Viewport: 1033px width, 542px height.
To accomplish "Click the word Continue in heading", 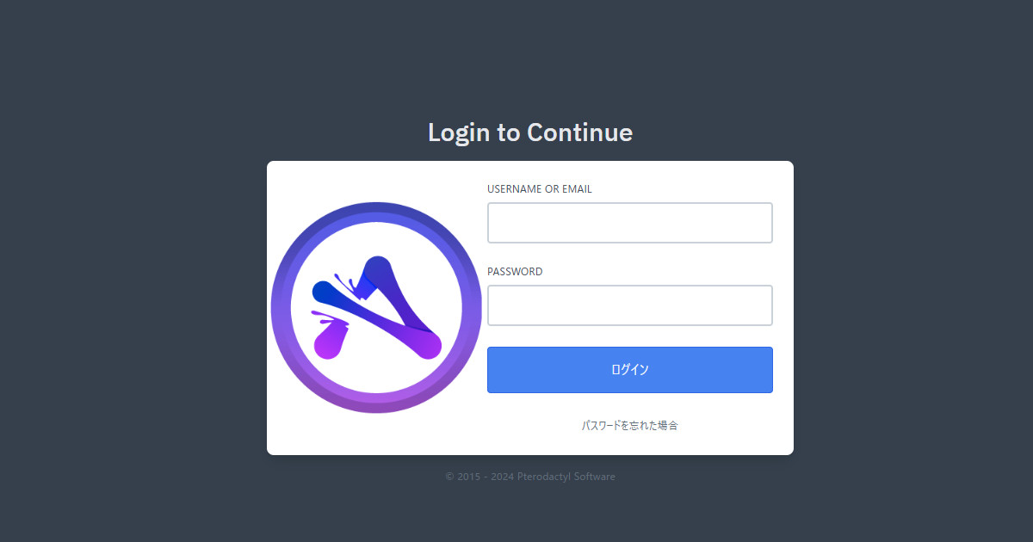I will (x=579, y=132).
